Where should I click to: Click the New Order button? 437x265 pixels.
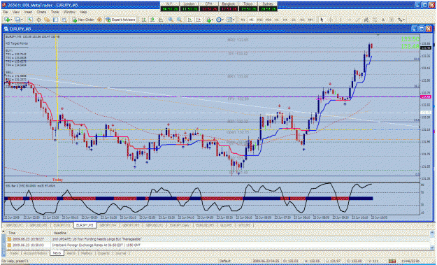click(83, 20)
